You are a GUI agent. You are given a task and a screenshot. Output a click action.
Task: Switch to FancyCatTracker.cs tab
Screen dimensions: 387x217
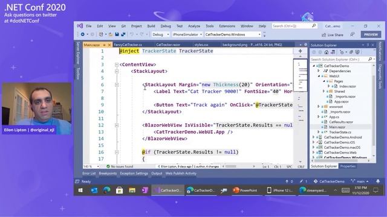tap(128, 45)
